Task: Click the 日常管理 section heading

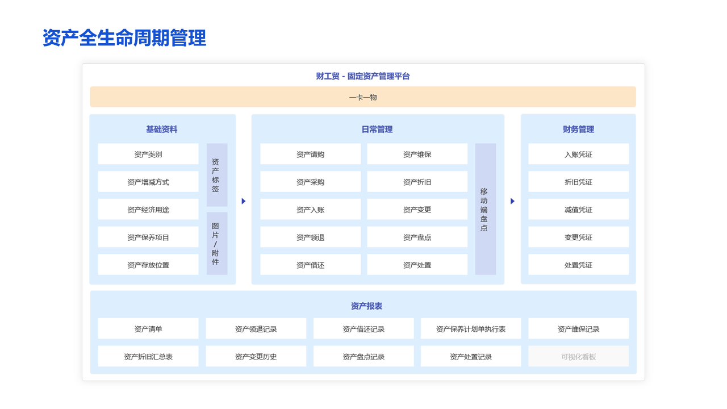Action: coord(377,130)
